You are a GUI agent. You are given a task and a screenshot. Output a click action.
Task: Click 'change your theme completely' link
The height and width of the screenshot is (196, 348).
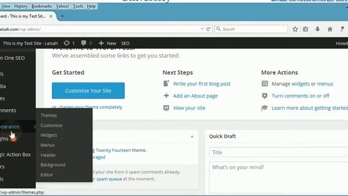90,107
